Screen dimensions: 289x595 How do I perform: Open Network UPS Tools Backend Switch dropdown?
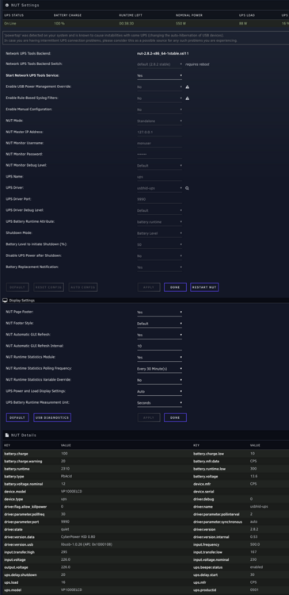tap(159, 64)
